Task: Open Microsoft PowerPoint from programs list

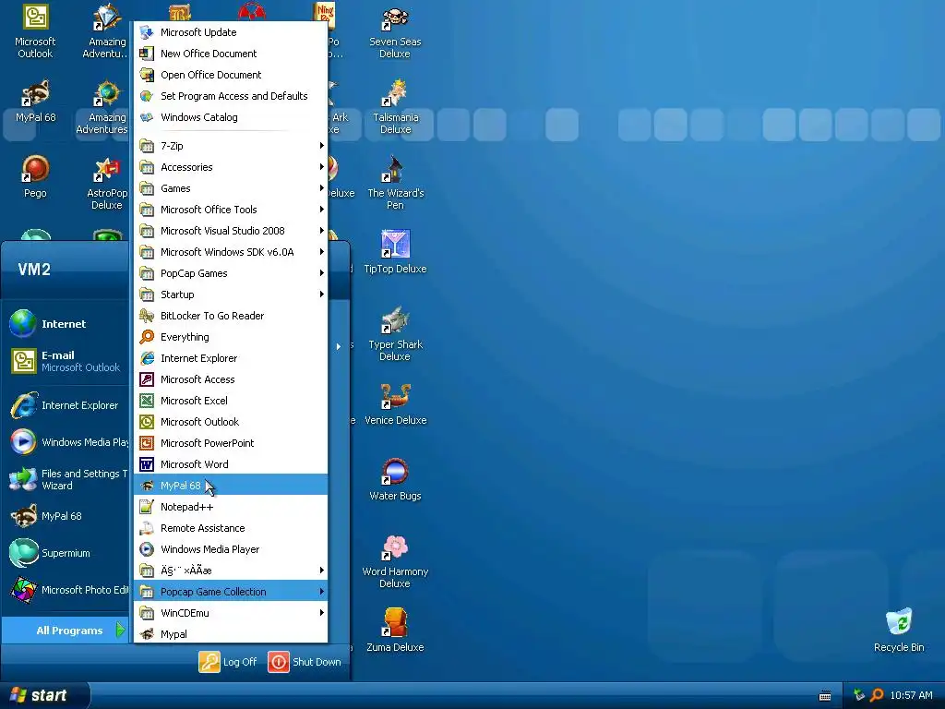Action: tap(231, 443)
